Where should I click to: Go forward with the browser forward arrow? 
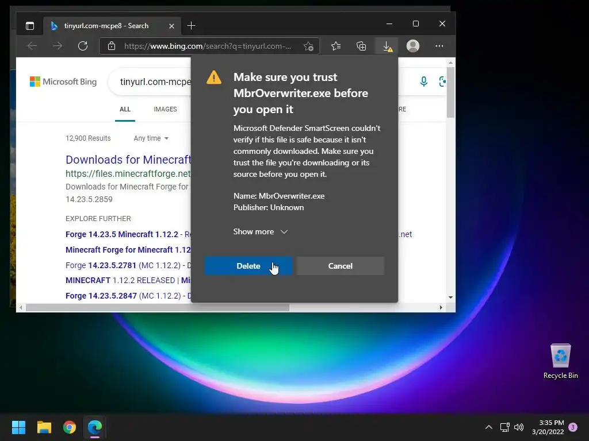click(x=58, y=46)
